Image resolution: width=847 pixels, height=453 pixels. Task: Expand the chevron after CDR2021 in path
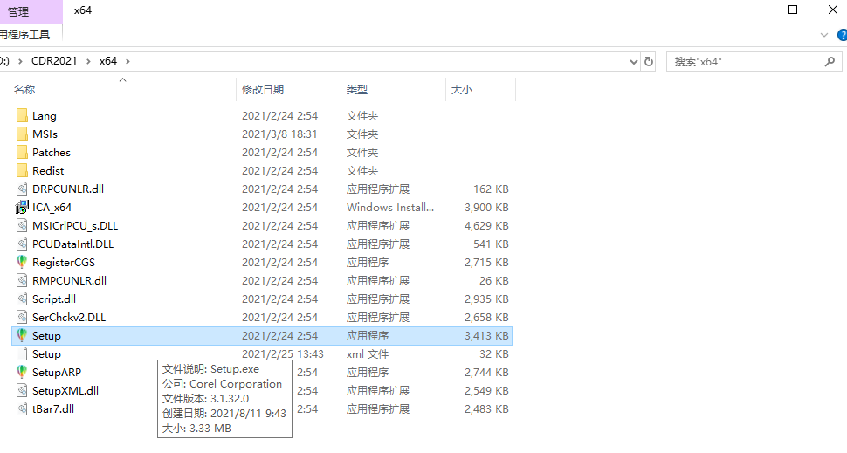tap(88, 62)
